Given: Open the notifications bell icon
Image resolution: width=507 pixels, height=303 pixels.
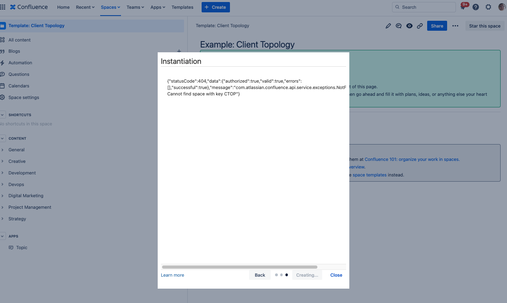Looking at the screenshot, I should tap(463, 7).
